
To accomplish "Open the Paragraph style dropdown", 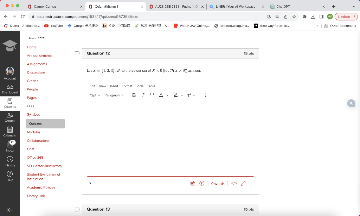I will click(114, 95).
